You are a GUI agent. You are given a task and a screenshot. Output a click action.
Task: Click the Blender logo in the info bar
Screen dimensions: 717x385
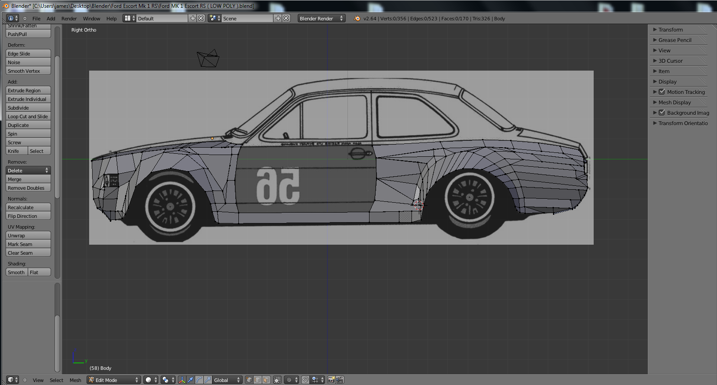tap(357, 18)
